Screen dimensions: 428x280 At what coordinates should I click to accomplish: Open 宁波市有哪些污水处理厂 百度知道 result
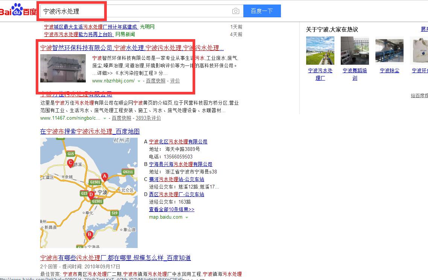click(x=115, y=258)
